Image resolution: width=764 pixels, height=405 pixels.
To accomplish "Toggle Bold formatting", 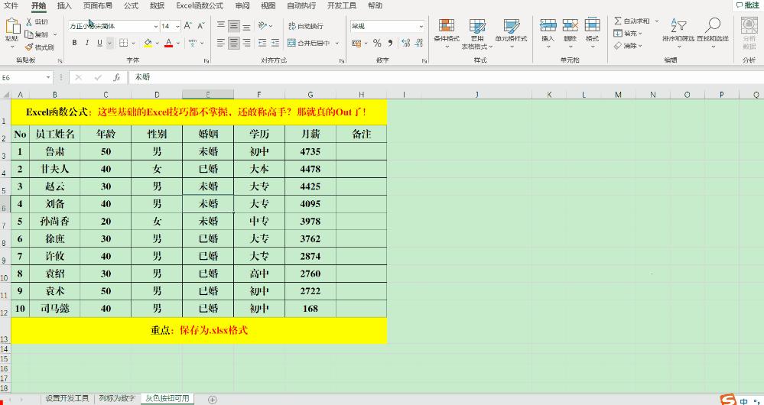I will (74, 43).
